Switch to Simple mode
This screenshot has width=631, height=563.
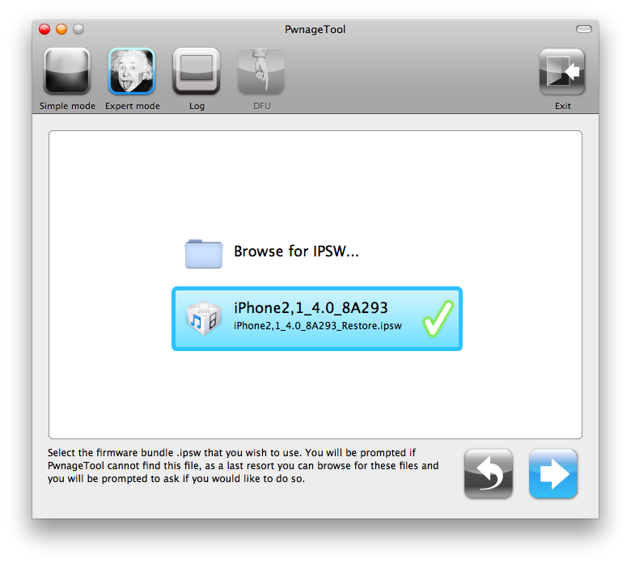click(x=67, y=71)
